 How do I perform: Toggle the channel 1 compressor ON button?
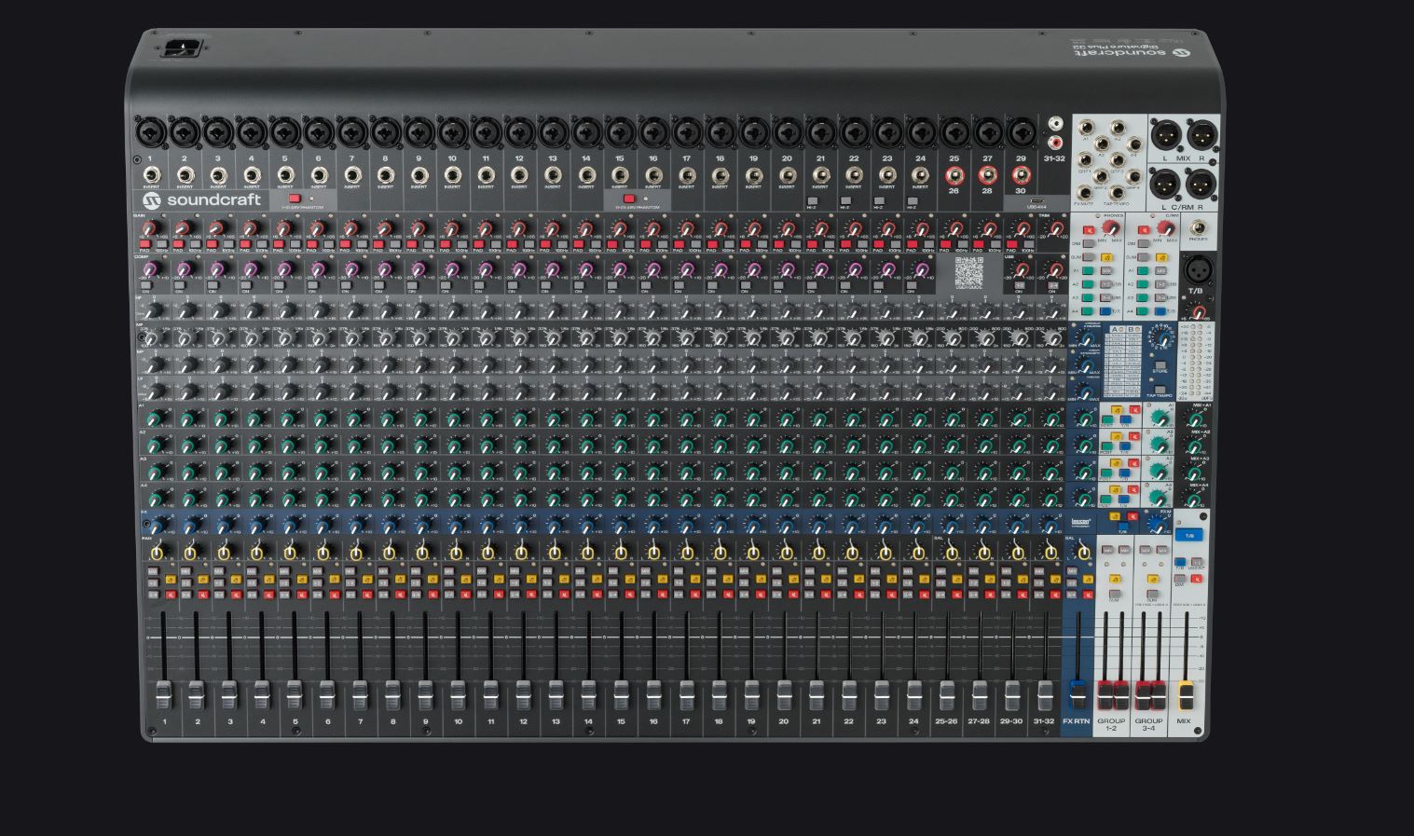tap(145, 285)
